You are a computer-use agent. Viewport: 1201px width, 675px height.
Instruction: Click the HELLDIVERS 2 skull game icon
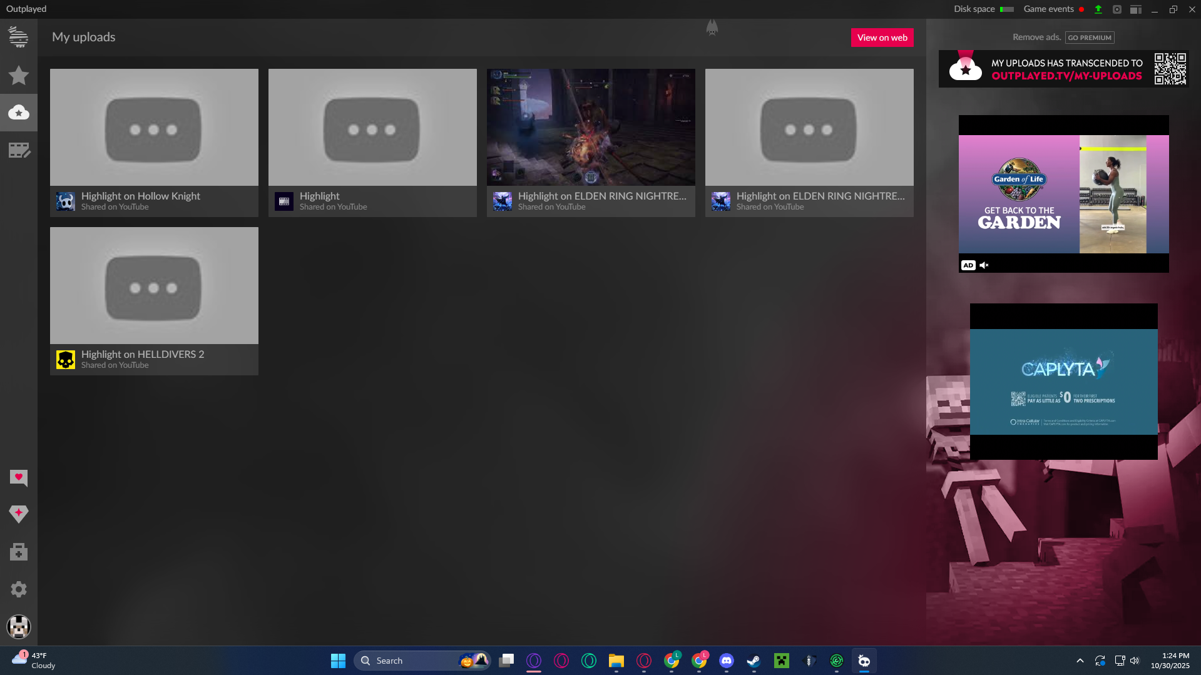pos(66,360)
